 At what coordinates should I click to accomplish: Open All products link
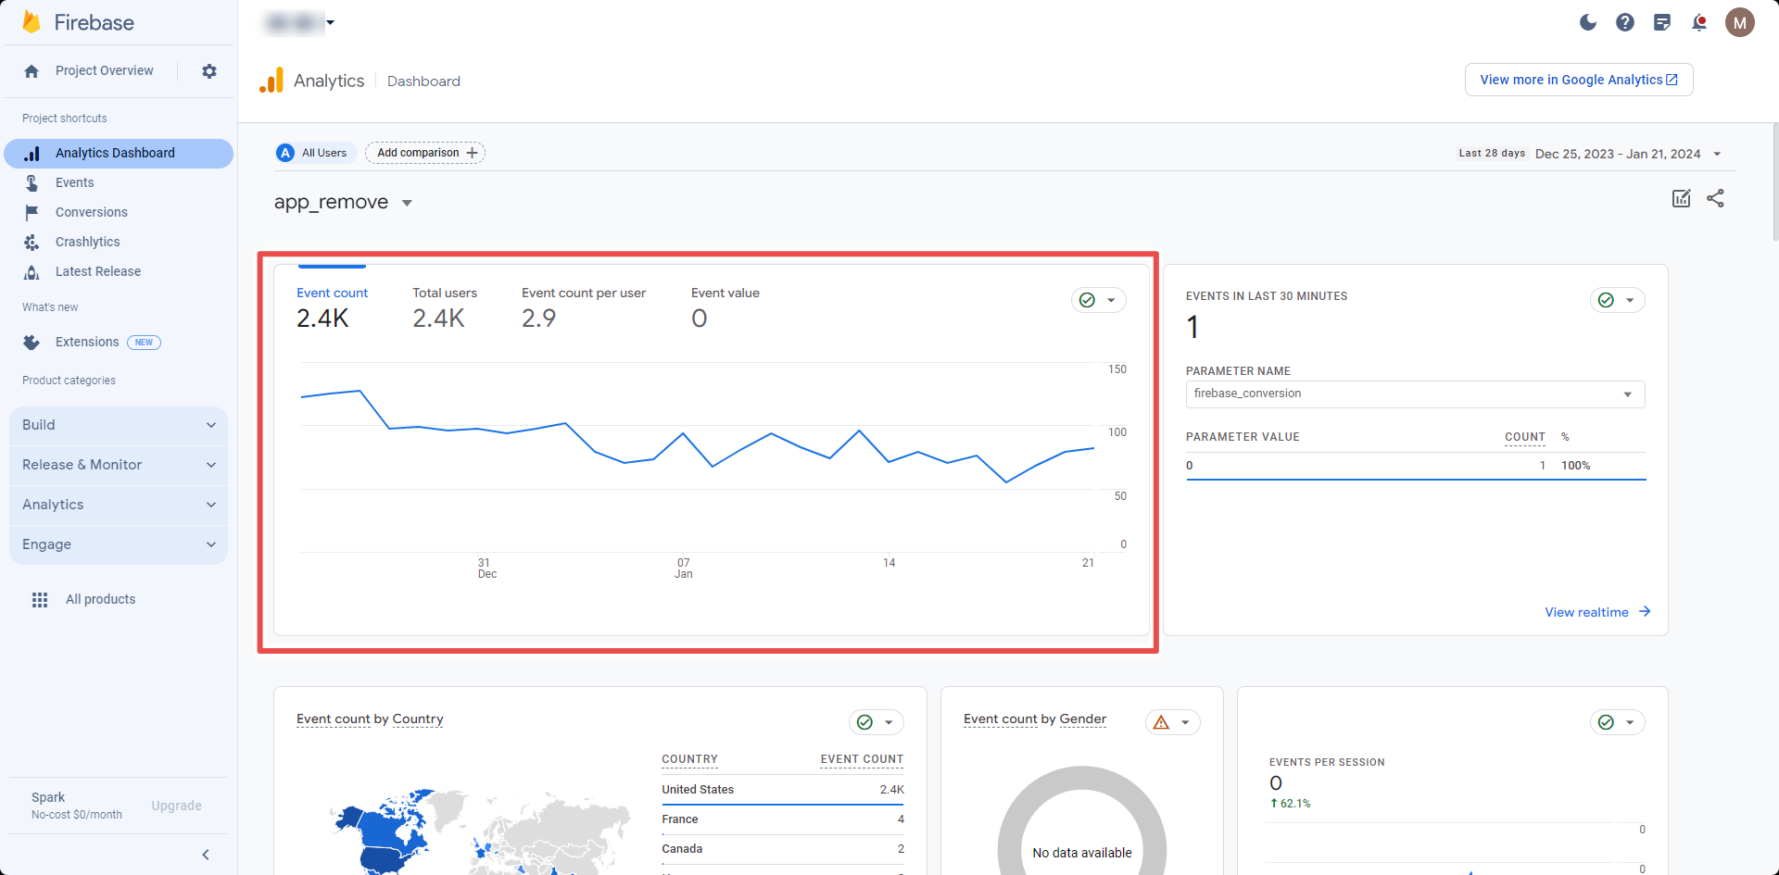[100, 600]
